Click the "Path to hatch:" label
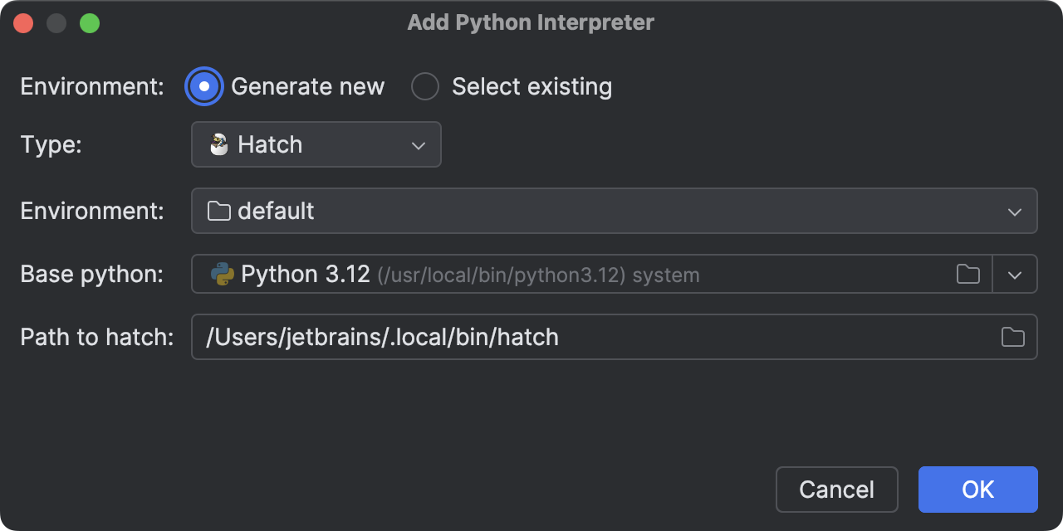1063x531 pixels. pyautogui.click(x=96, y=337)
